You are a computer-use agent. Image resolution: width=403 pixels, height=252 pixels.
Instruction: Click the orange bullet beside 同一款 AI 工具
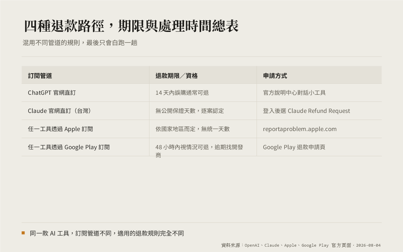(23, 233)
